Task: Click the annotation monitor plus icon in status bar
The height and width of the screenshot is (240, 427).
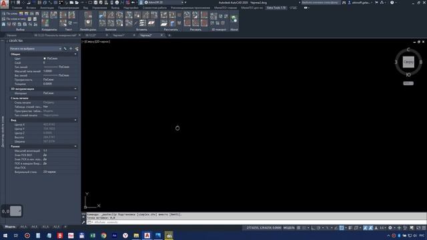Action: (399, 228)
